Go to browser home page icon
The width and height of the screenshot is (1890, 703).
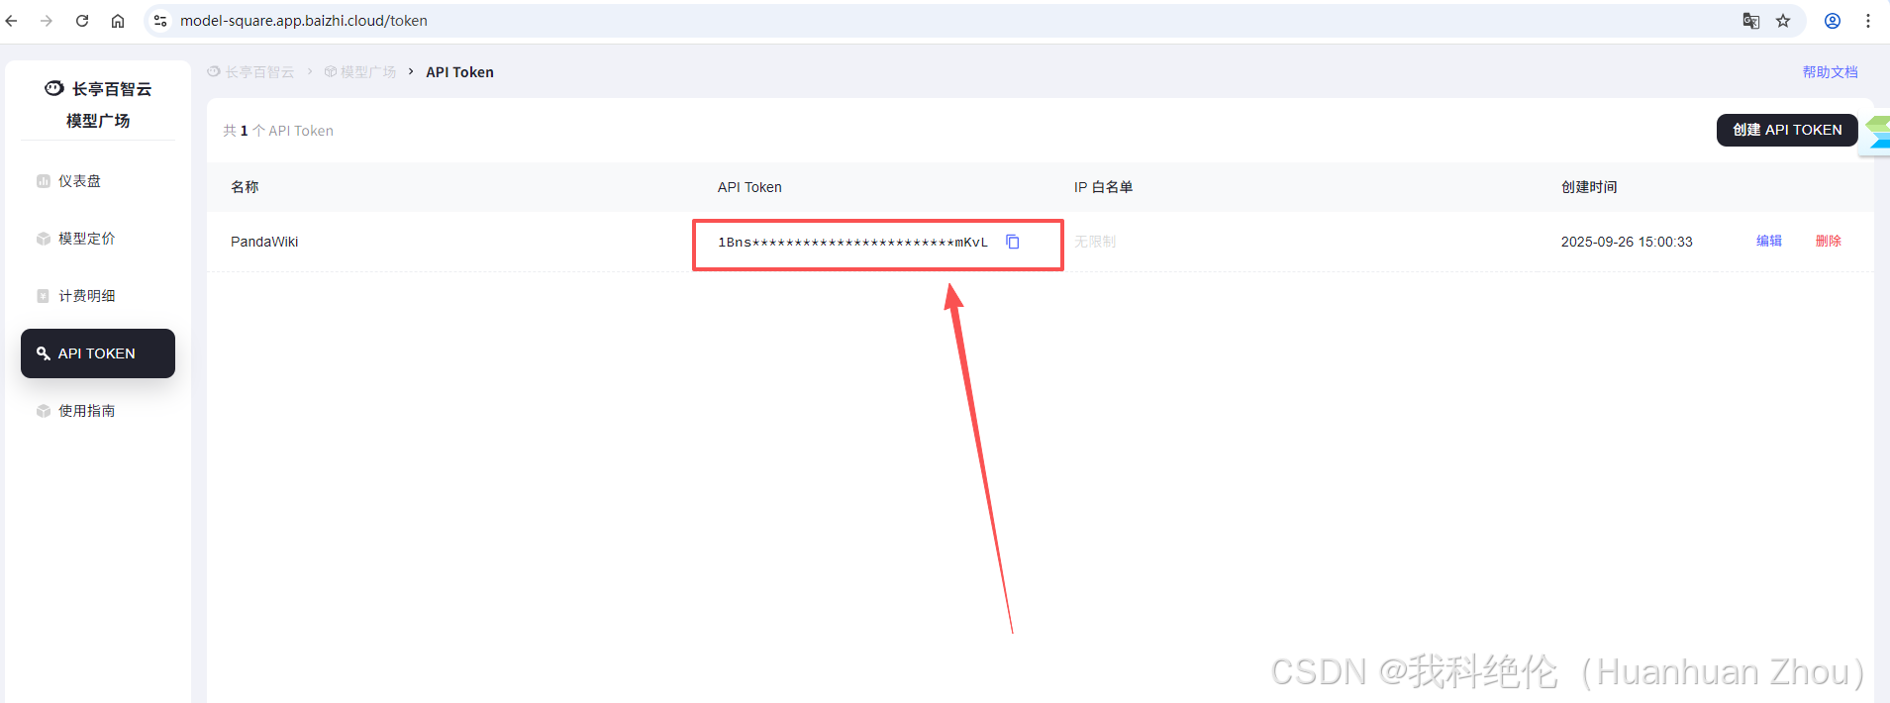click(x=118, y=21)
